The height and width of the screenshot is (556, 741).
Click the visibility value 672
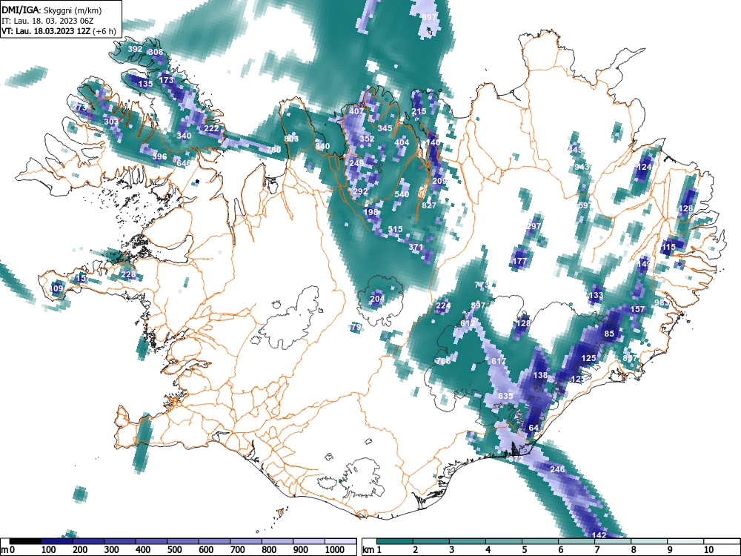point(516,459)
